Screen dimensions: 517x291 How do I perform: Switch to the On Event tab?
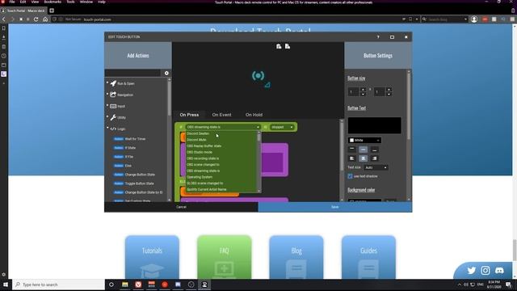(x=221, y=115)
